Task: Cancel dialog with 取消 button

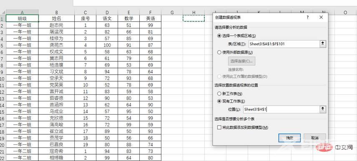Action: (x=315, y=138)
